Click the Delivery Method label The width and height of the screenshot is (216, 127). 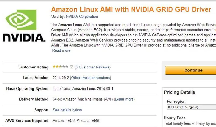pos(34,99)
